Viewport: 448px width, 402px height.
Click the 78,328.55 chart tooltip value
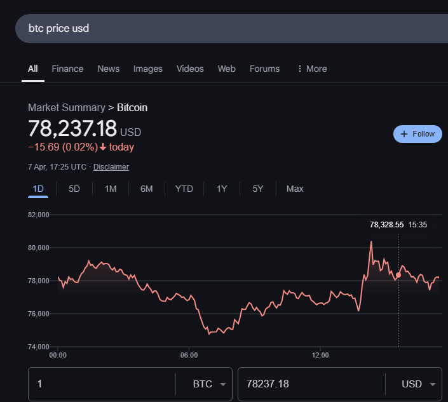coord(386,225)
